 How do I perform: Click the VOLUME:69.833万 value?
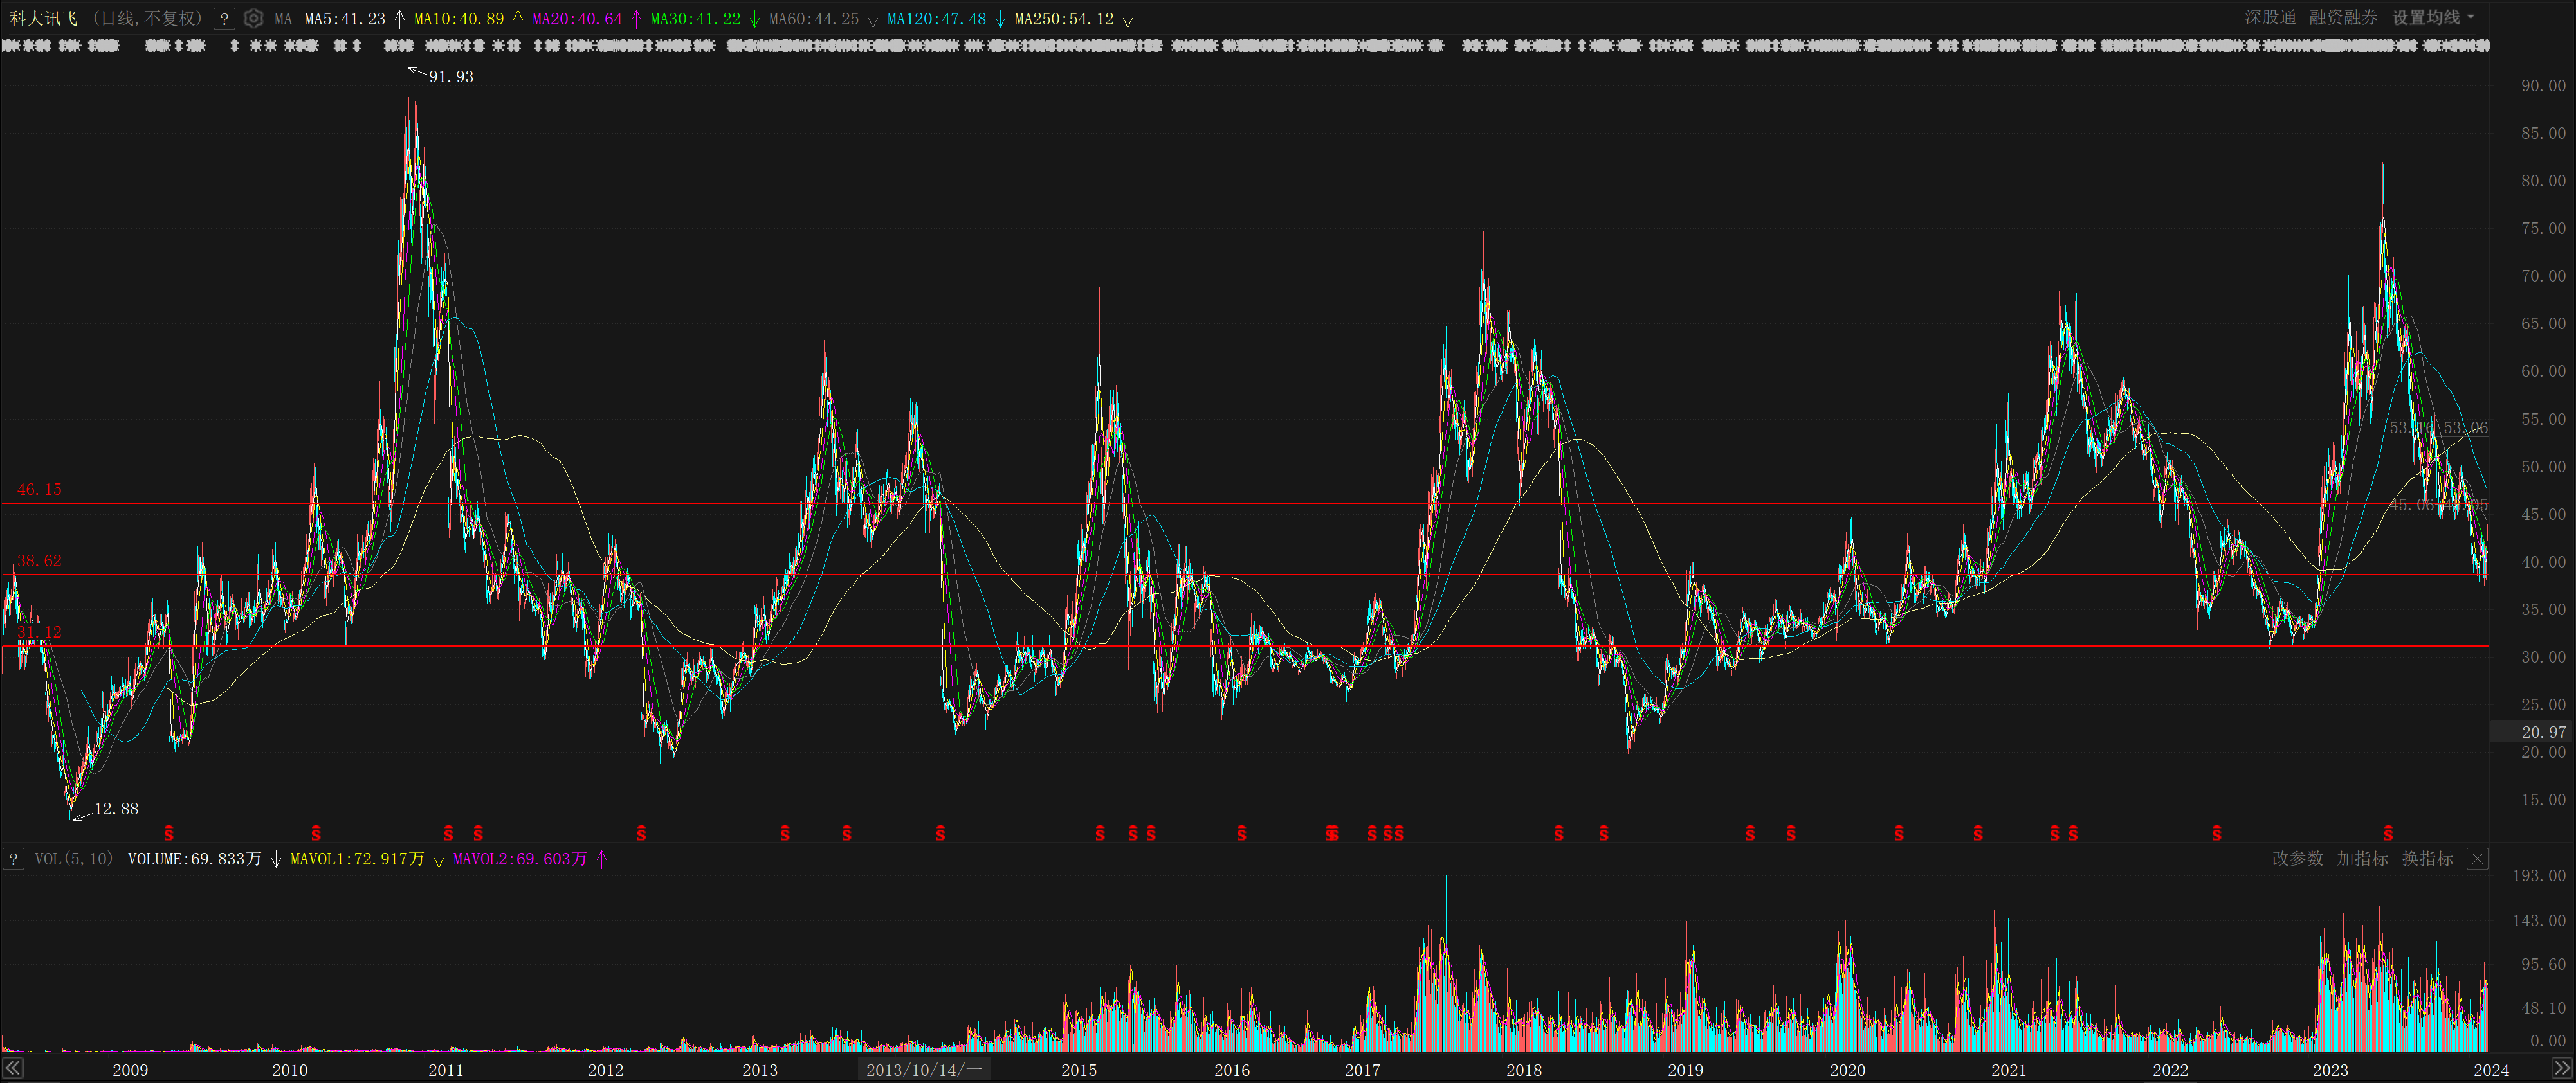pyautogui.click(x=195, y=859)
